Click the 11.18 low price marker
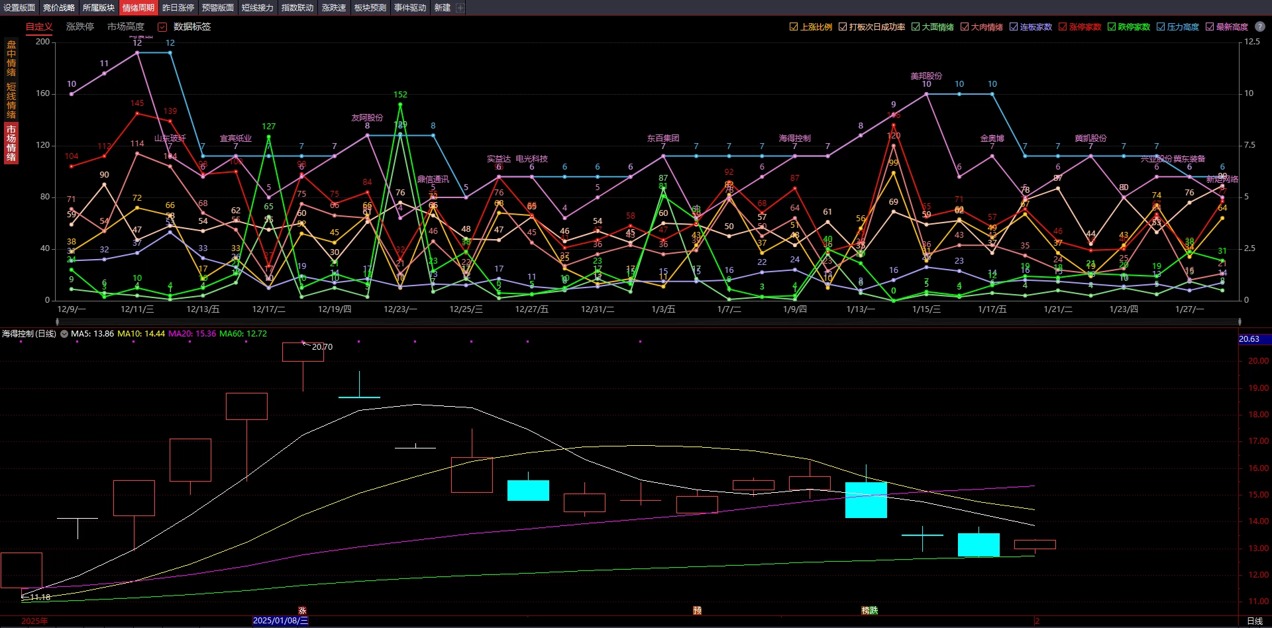Screen dimensions: 1272x628 [40, 598]
